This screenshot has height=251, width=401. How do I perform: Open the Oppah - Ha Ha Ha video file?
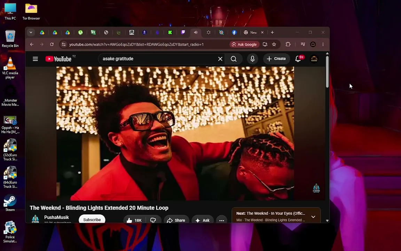tap(10, 125)
